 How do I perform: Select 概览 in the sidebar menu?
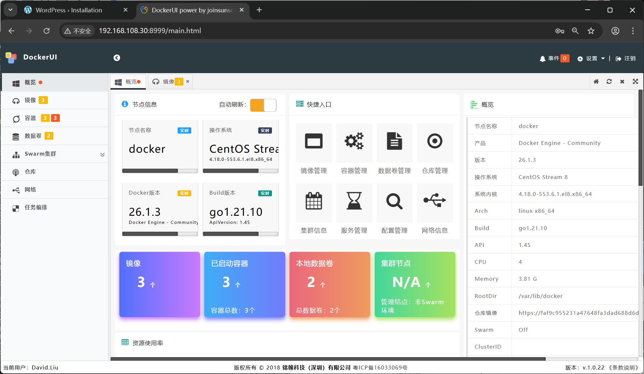click(55, 83)
